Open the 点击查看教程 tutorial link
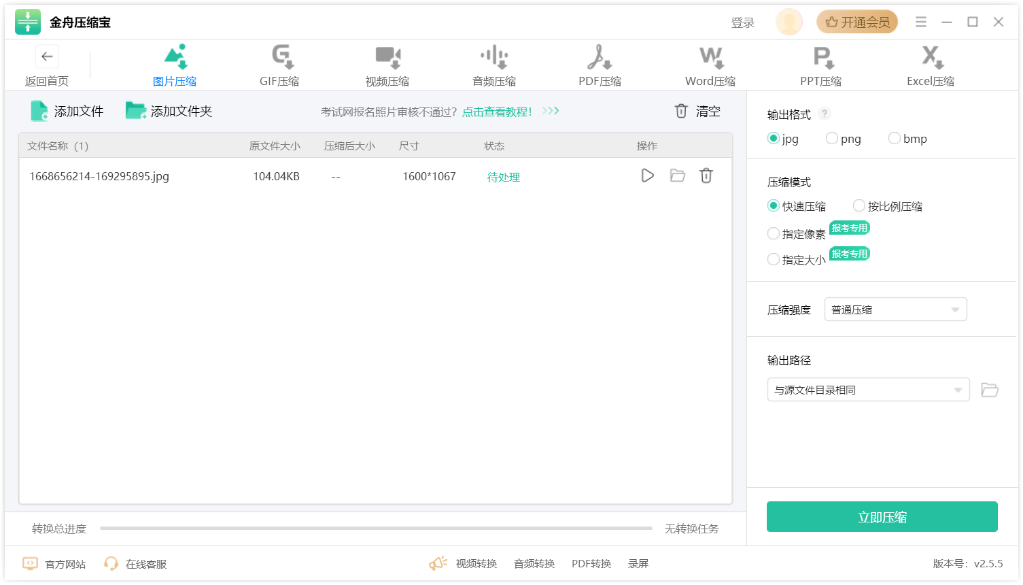1023x585 pixels. click(497, 112)
